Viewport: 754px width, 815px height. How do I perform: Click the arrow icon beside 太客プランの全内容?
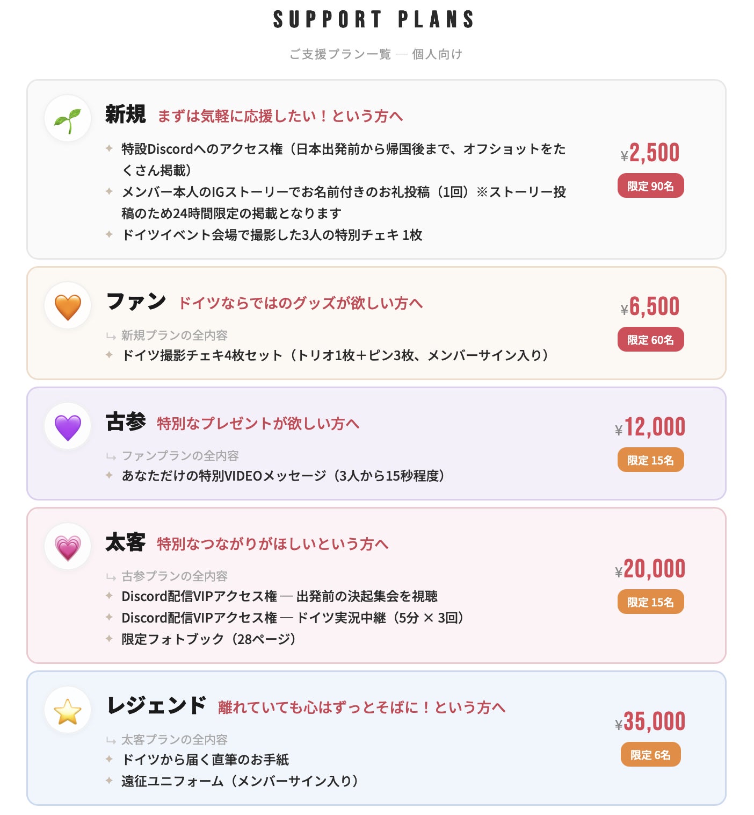[111, 741]
